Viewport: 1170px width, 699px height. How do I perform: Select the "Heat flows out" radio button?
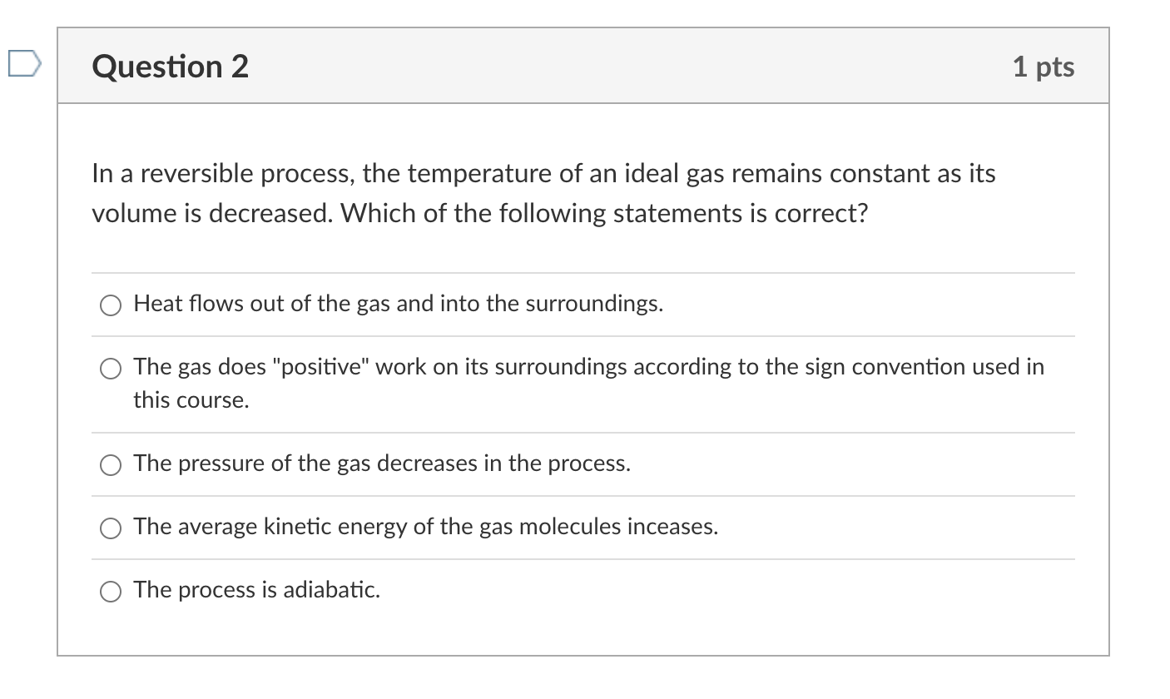click(x=112, y=306)
